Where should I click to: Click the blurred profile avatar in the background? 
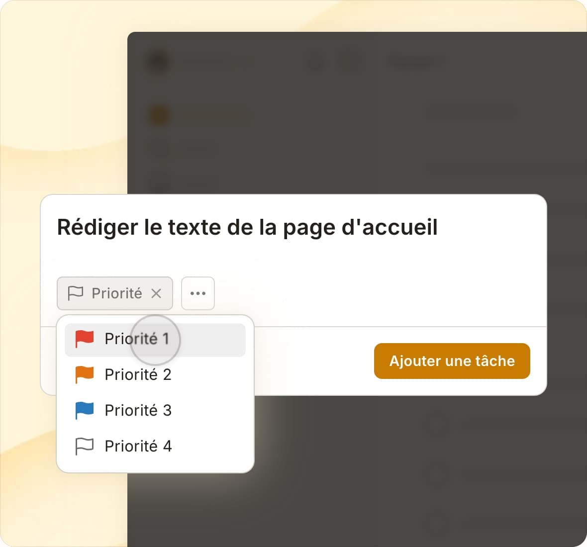tap(159, 62)
